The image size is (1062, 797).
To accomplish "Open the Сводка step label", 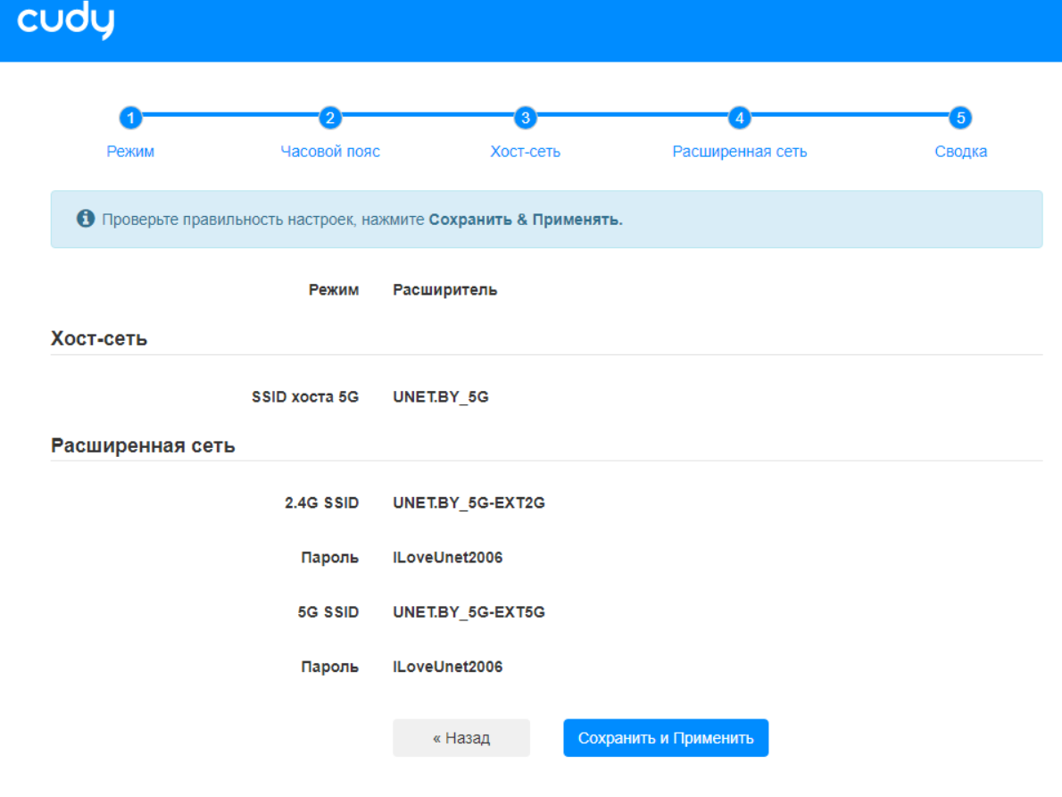I will coord(960,152).
